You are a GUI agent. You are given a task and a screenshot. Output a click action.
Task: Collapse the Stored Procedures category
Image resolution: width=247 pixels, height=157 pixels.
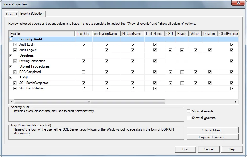coord(11,66)
